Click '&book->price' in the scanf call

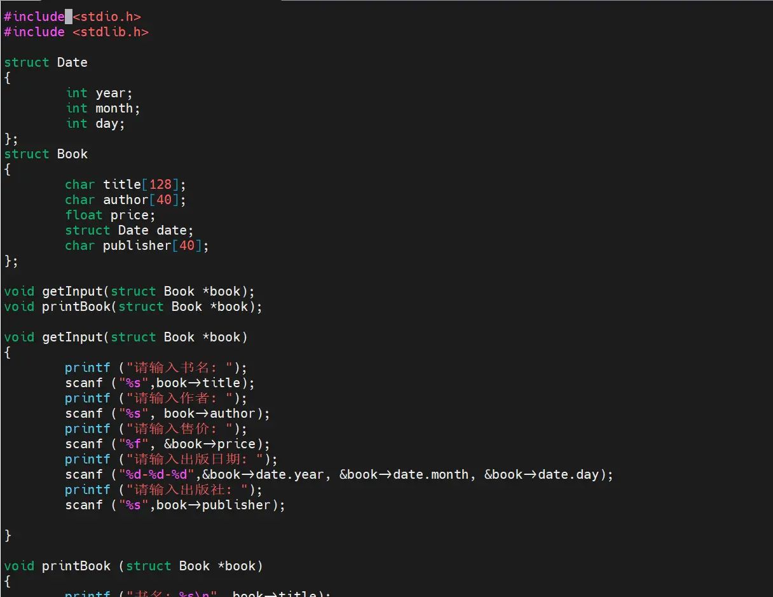pos(210,444)
